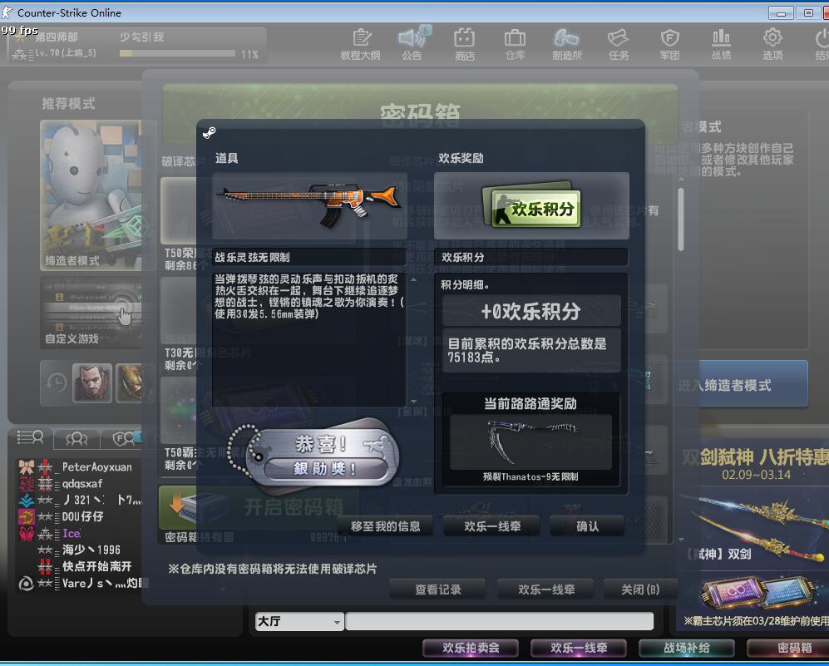Open the 制造所 crafting icon
This screenshot has width=829, height=666.
pyautogui.click(x=567, y=44)
